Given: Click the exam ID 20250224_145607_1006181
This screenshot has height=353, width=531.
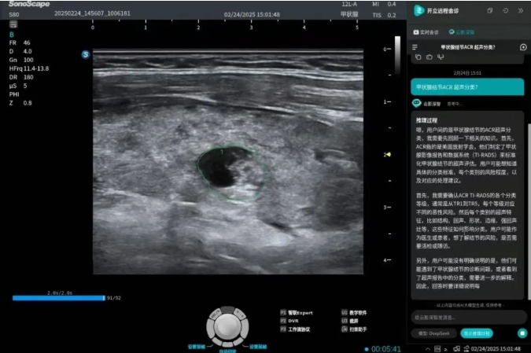Looking at the screenshot, I should click(92, 13).
